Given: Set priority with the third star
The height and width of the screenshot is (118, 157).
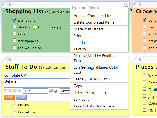Looking at the screenshot, I should [x=19, y=90].
